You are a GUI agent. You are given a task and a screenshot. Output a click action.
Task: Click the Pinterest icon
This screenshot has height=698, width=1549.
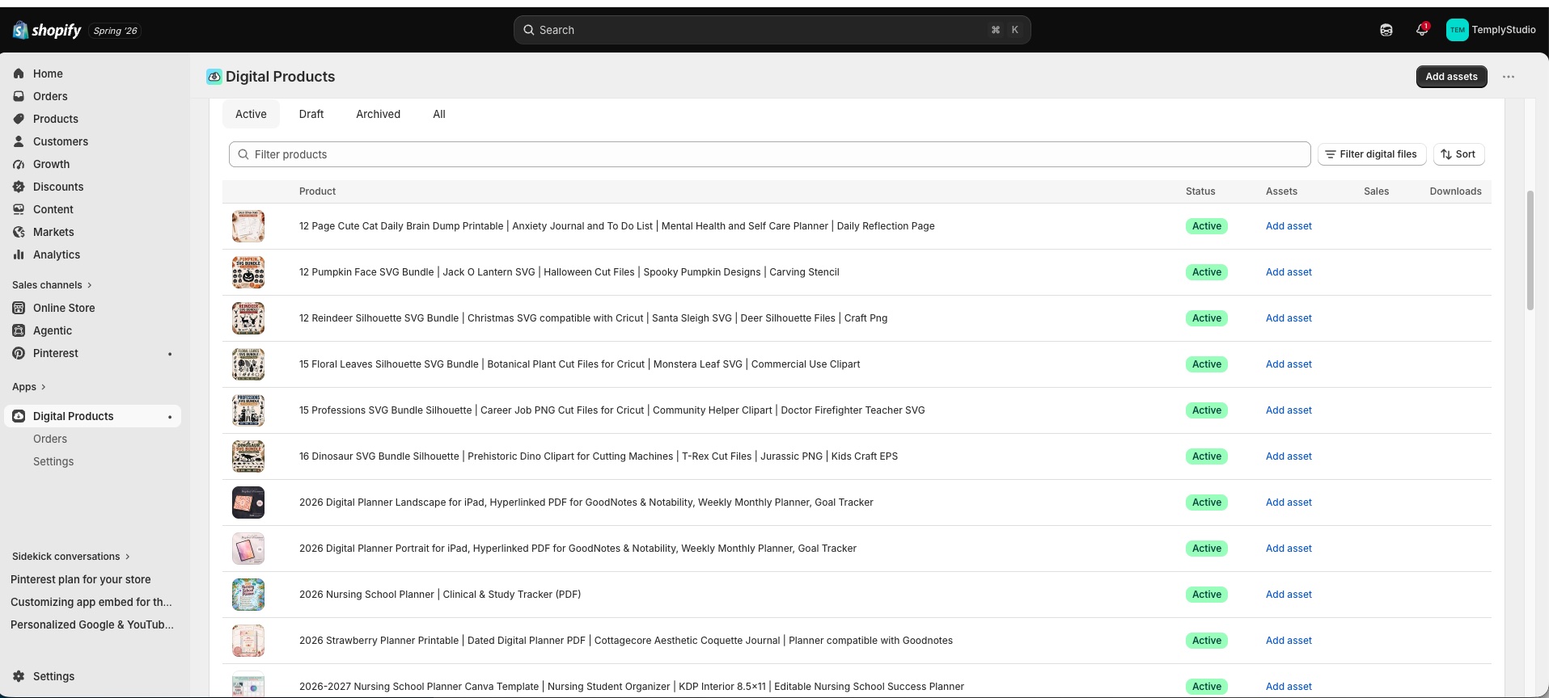(x=19, y=353)
